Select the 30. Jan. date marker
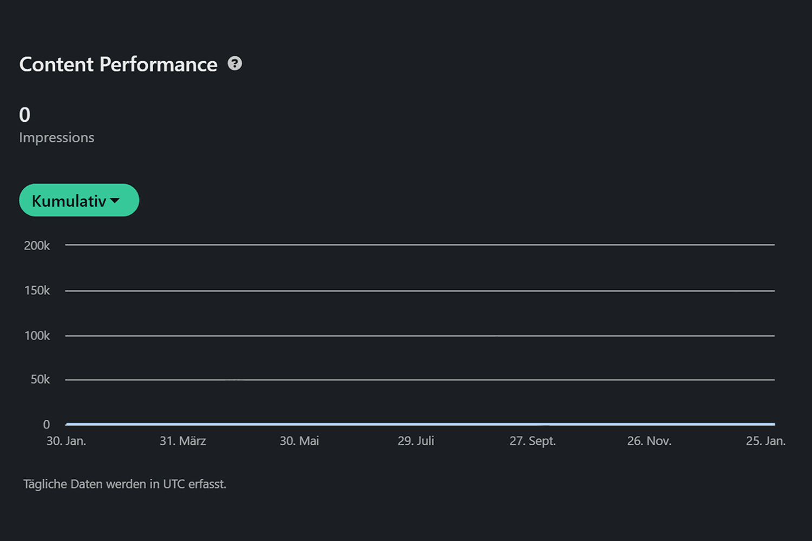Screen dimensions: 812x541 [x=66, y=441]
